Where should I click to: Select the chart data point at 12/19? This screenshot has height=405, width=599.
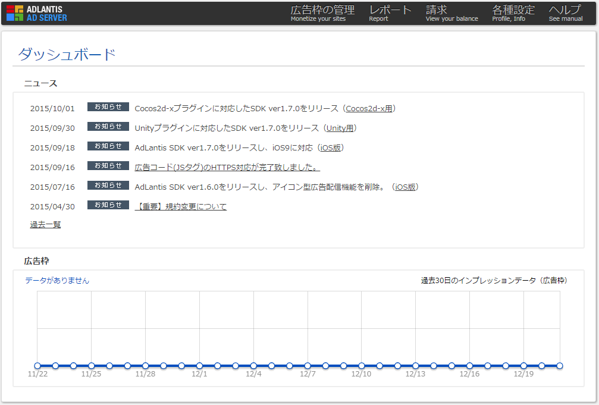click(x=523, y=366)
